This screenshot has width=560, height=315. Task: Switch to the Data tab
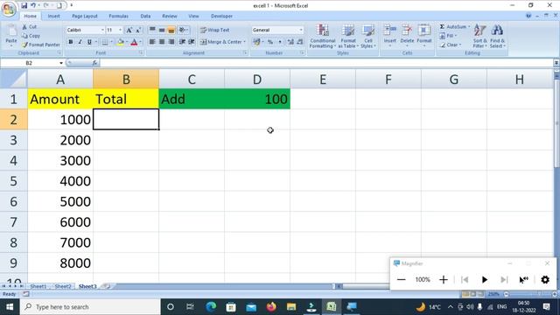tap(145, 16)
